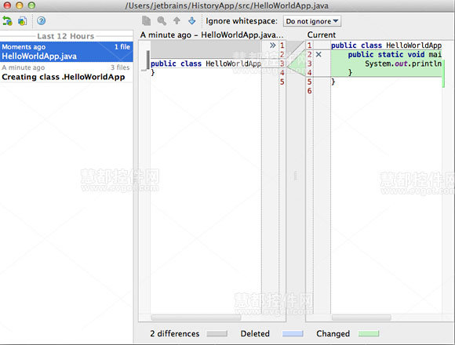Image resolution: width=455 pixels, height=345 pixels.
Task: Go to the next difference with the down arrow
Action: coord(192,20)
